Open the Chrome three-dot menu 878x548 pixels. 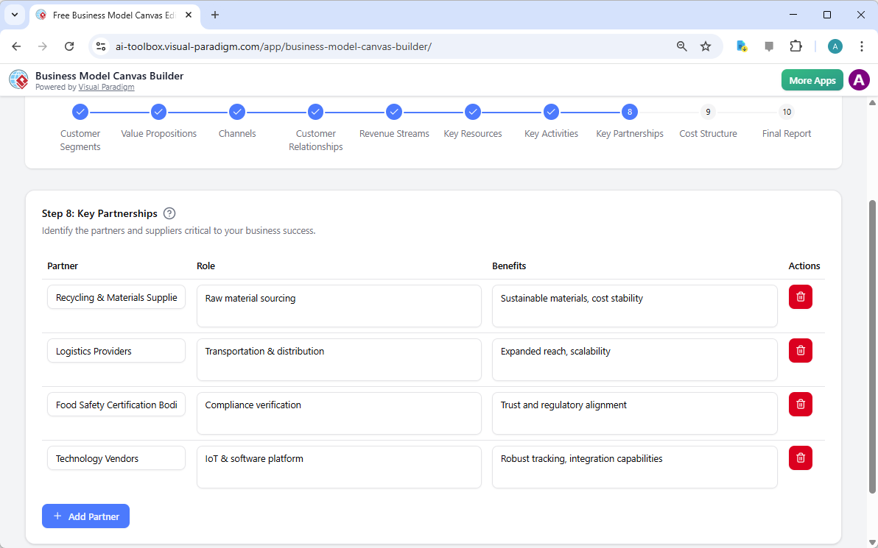(x=862, y=46)
